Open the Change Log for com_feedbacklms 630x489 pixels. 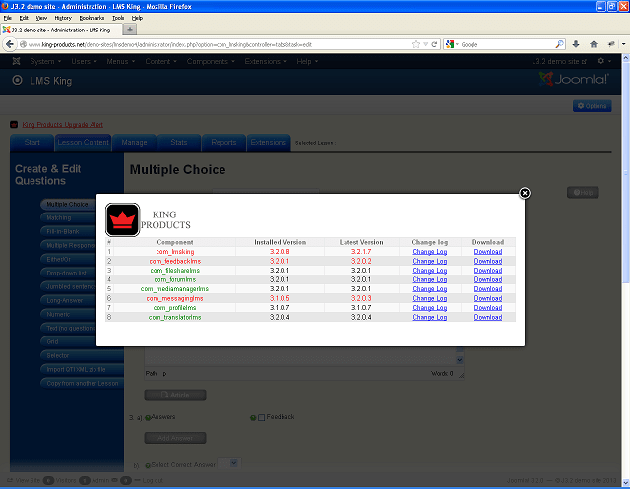(429, 261)
